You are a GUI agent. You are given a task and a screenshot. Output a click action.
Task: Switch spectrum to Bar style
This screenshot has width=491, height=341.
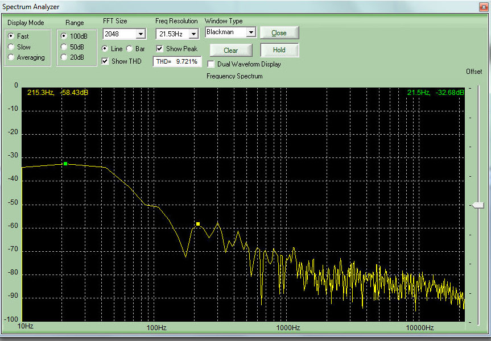[129, 49]
